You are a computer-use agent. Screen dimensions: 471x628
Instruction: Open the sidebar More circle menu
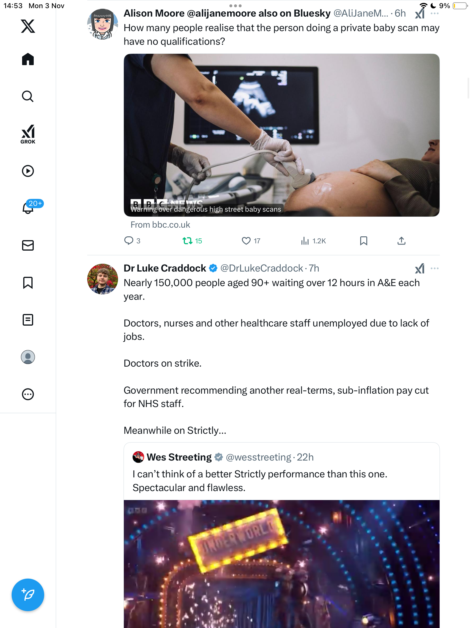[x=28, y=394]
